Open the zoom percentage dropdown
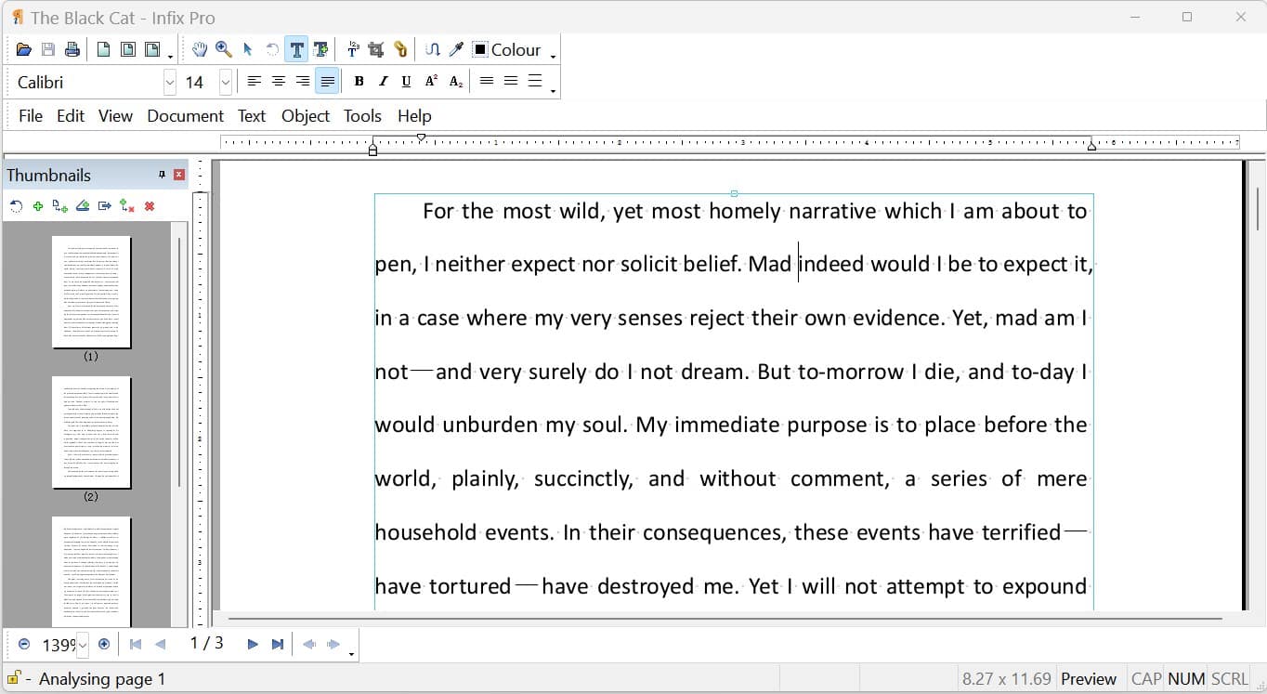The image size is (1267, 694). click(83, 645)
